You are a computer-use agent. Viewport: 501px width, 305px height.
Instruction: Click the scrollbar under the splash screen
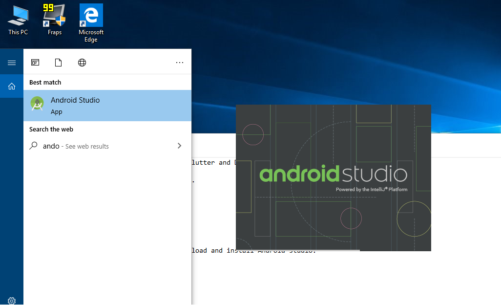point(298,250)
